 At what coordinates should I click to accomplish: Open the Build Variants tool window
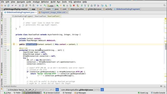2,69
